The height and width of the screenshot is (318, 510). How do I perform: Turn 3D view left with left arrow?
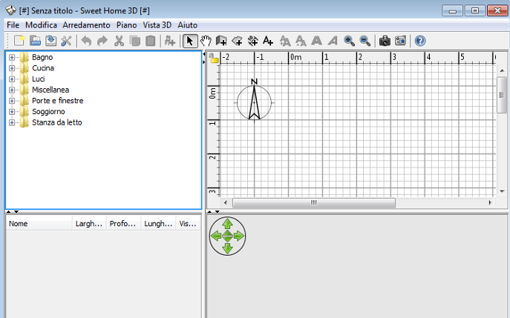click(216, 236)
